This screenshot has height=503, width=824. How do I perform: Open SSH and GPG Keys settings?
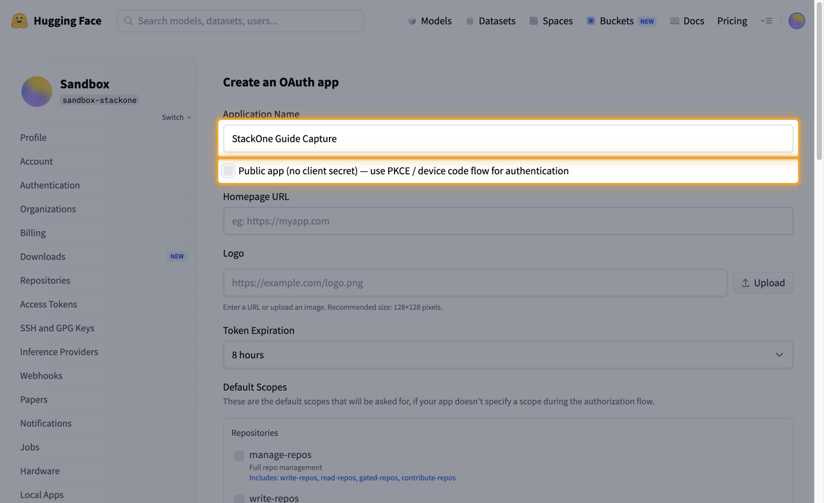(x=104, y=328)
